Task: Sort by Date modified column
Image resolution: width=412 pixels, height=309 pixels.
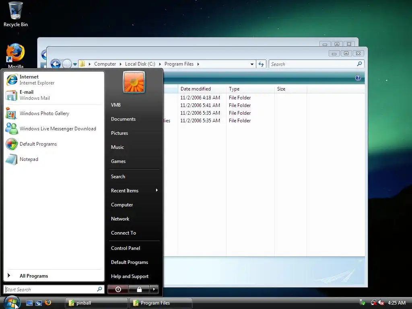Action: tap(202, 89)
